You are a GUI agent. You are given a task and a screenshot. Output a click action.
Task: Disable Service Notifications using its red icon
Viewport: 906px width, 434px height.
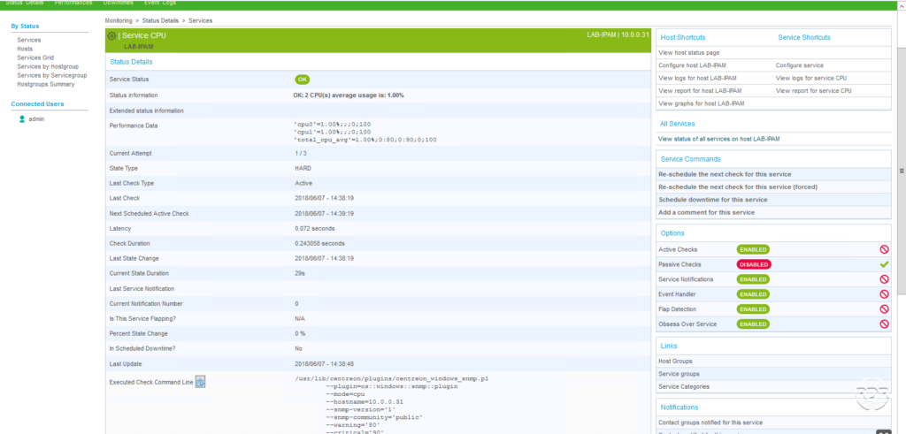coord(884,279)
